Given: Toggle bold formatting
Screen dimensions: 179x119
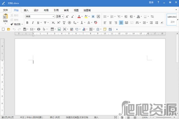Looking at the screenshot, I should pyautogui.click(x=27, y=23).
